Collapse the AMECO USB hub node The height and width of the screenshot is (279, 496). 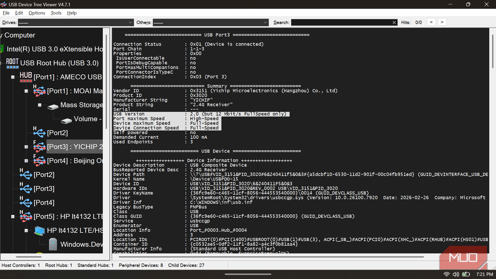pos(13,77)
